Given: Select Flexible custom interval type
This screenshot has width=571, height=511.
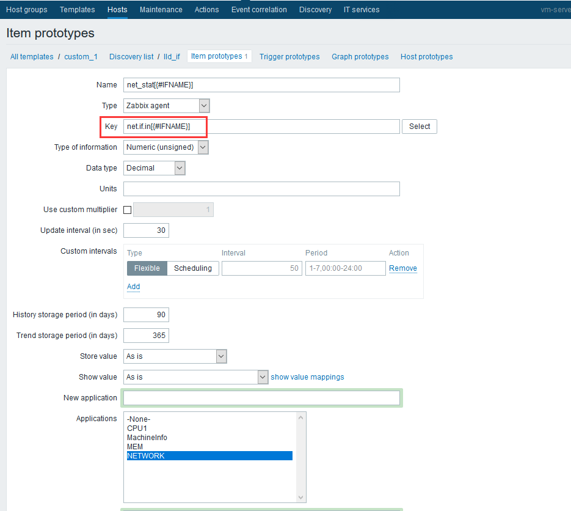Looking at the screenshot, I should [x=147, y=268].
